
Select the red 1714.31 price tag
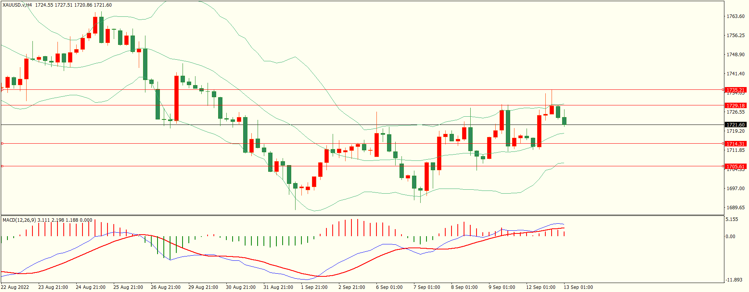(x=735, y=144)
